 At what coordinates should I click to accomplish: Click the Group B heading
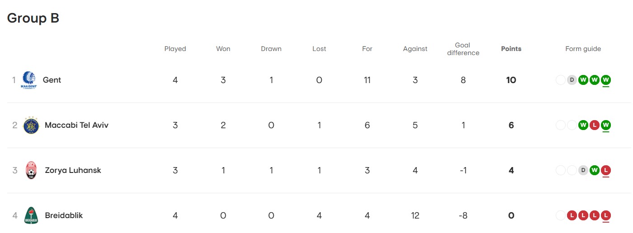33,18
